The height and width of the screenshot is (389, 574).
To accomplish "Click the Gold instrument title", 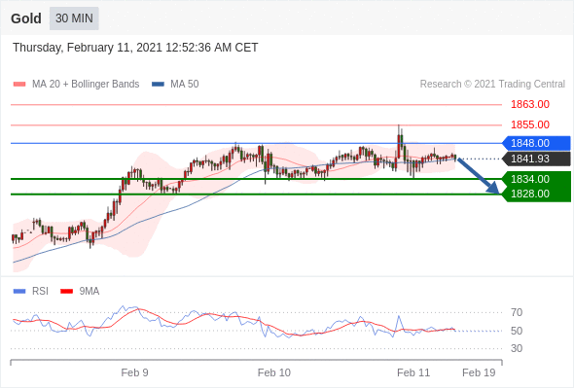I will 26,18.
